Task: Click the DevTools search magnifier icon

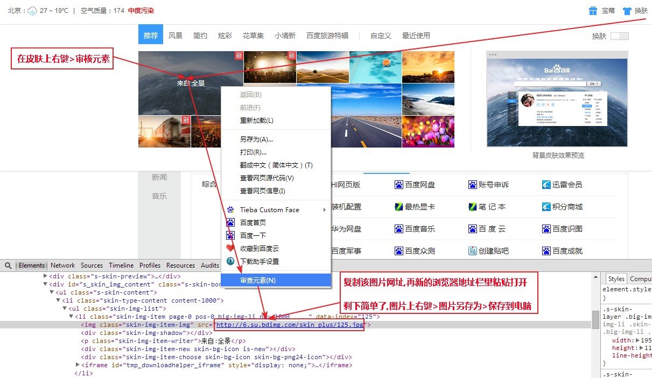Action: 8,265
